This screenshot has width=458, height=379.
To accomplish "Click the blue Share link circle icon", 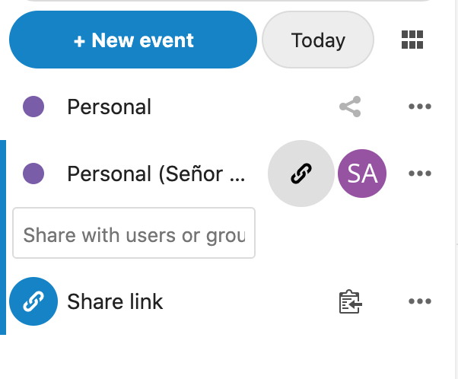I will click(33, 301).
